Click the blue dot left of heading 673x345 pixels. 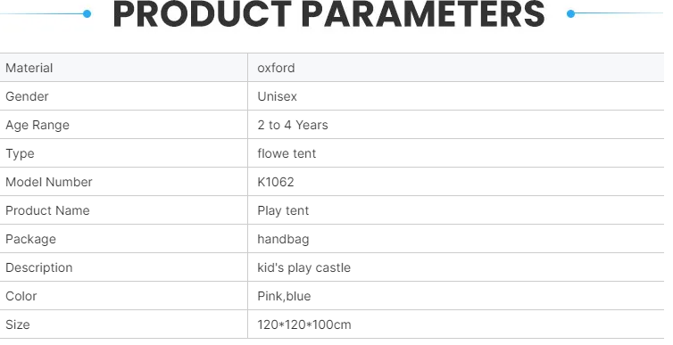pyautogui.click(x=87, y=13)
